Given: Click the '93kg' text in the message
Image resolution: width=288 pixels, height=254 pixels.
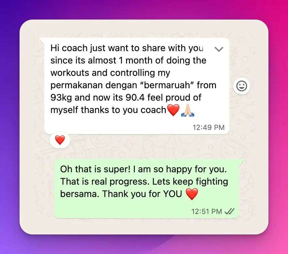Looking at the screenshot, I should point(61,97).
